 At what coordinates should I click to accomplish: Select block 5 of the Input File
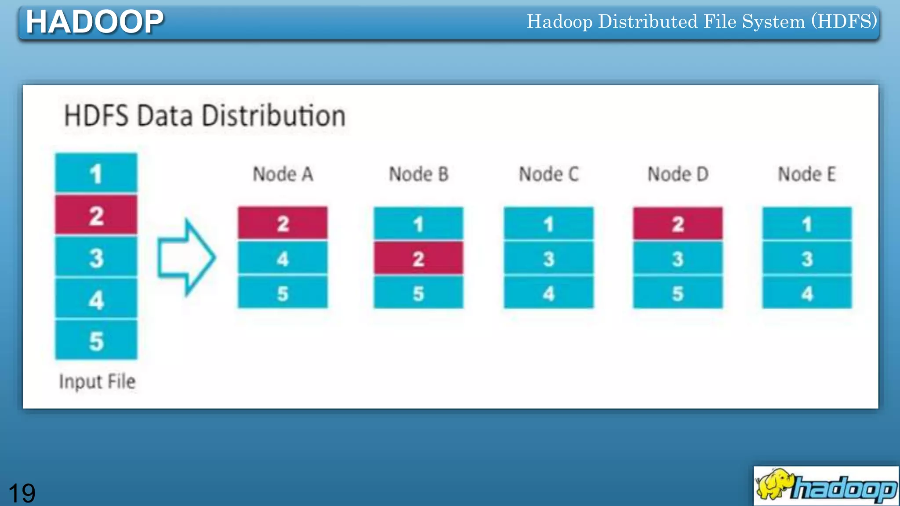point(96,340)
